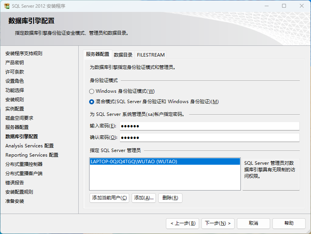The height and width of the screenshot is (234, 311).
Task: Open the FILESTREAM tab
Action: (x=151, y=55)
